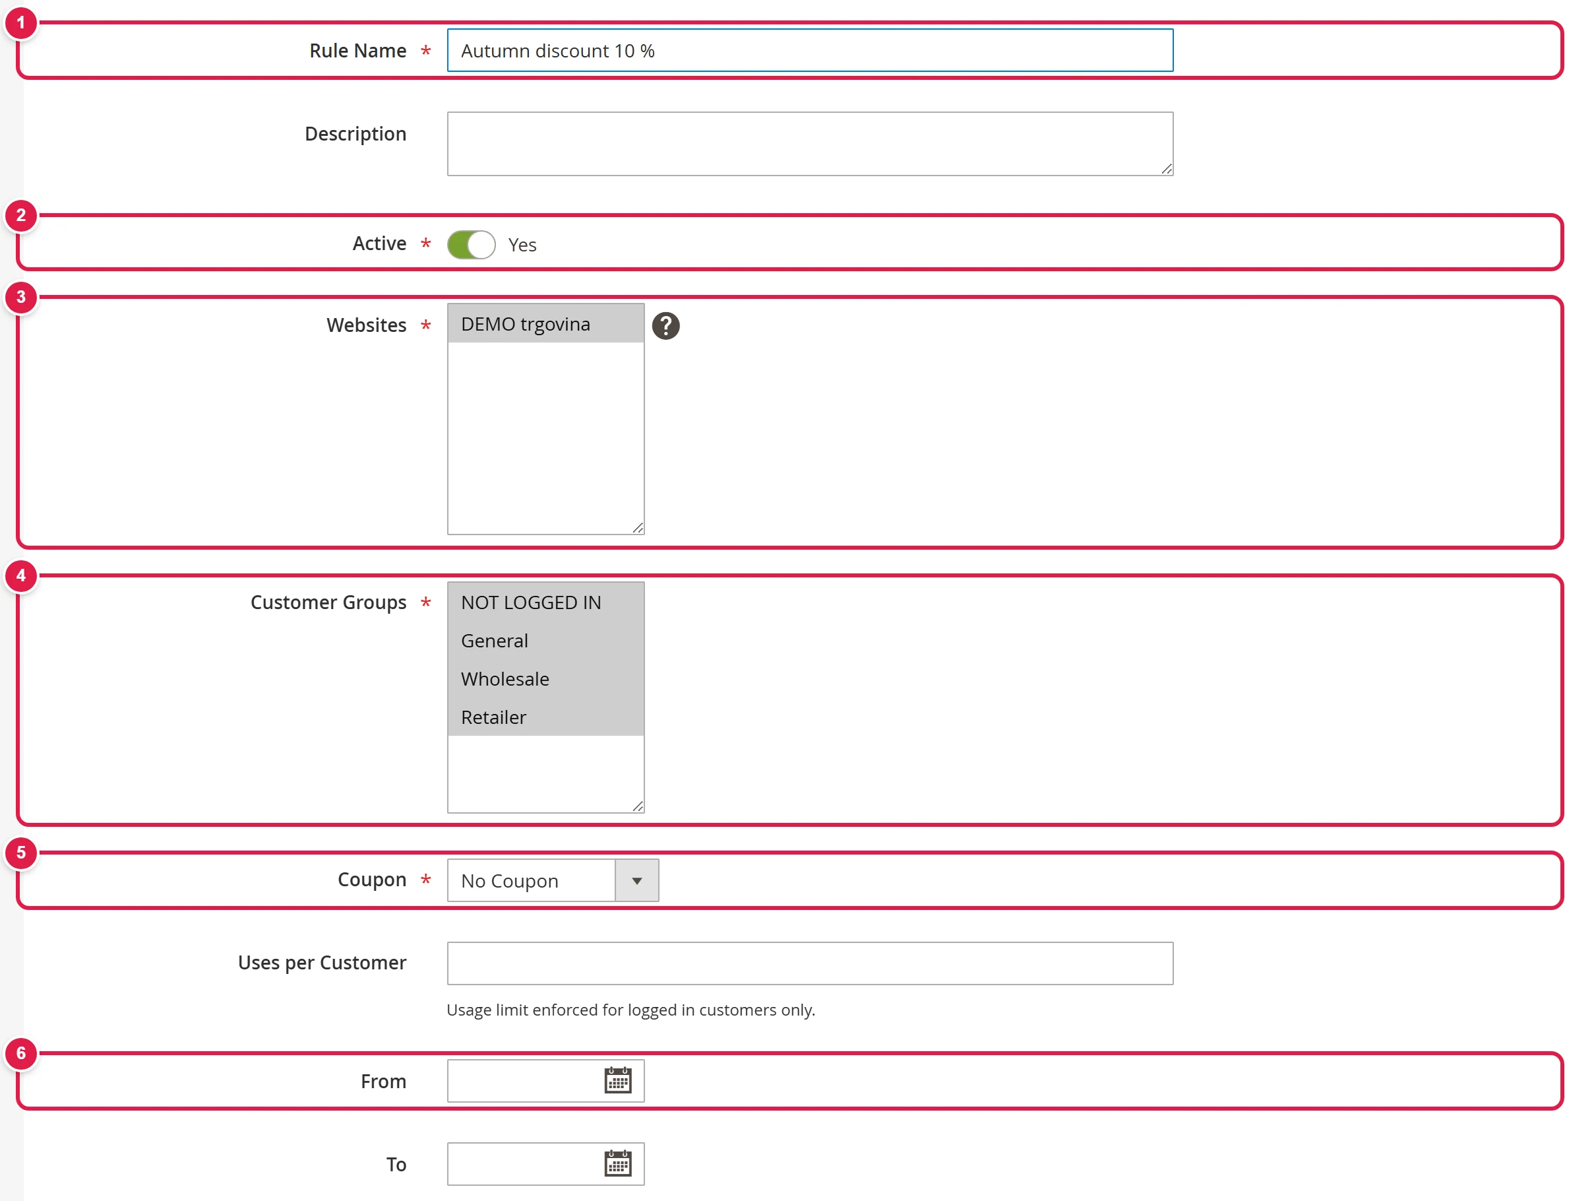Select NOT LOGGED IN customer group

tap(545, 602)
